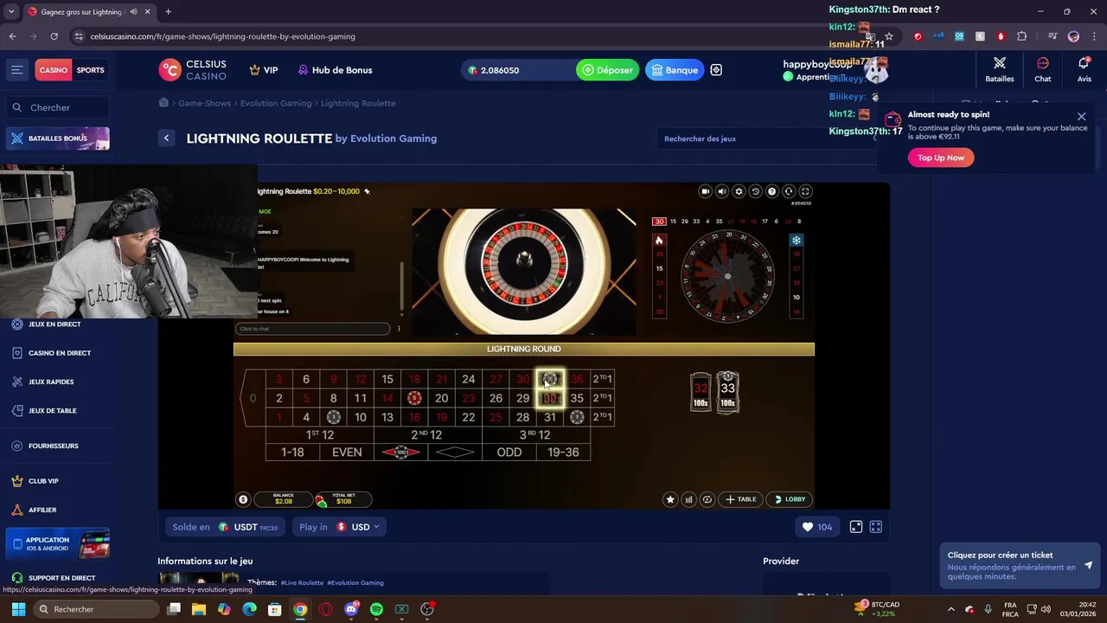Click the home breadcrumb icon
Image resolution: width=1107 pixels, height=623 pixels.
coord(163,103)
